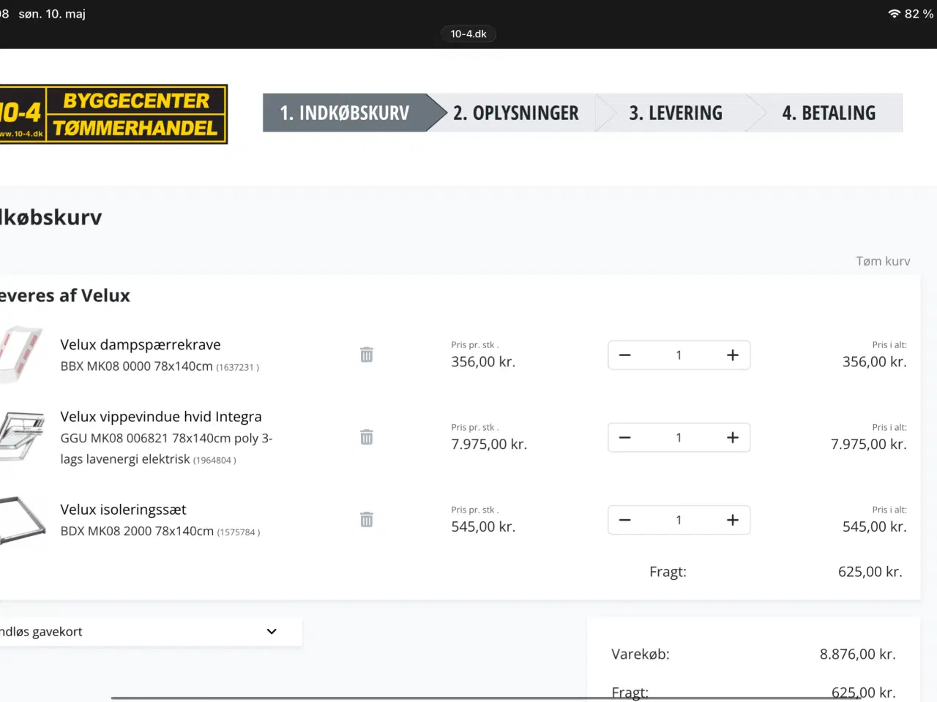Click the isoleringssæt product thumbnail
This screenshot has height=702, width=937.
[23, 520]
